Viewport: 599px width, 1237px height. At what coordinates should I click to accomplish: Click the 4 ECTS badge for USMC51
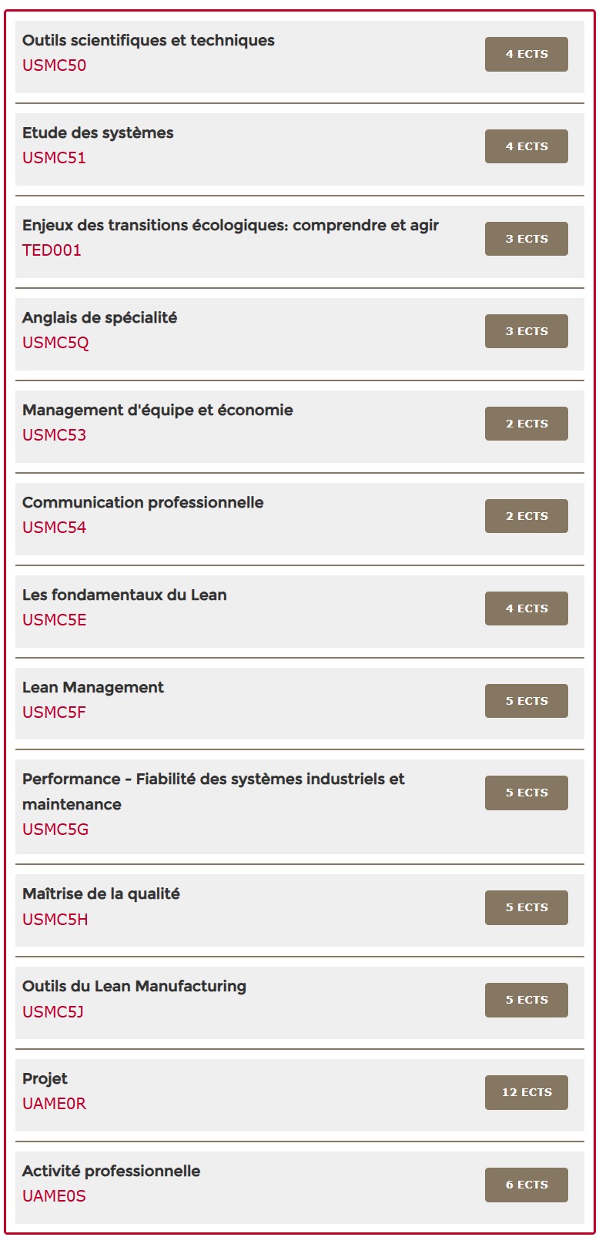click(x=526, y=146)
